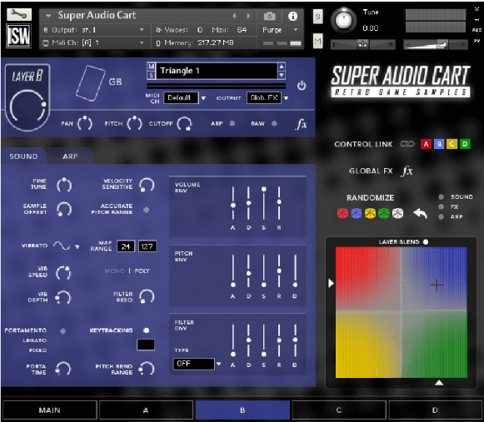This screenshot has height=422, width=484.
Task: Click the white randomize dice
Action: [x=397, y=213]
